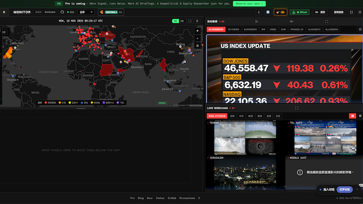
Task: Click the blue chat icon in header
Action: tap(268, 12)
